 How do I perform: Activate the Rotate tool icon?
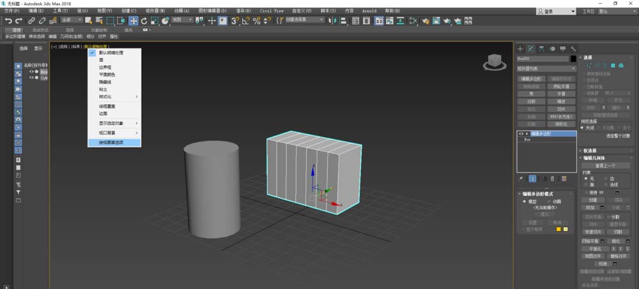144,21
